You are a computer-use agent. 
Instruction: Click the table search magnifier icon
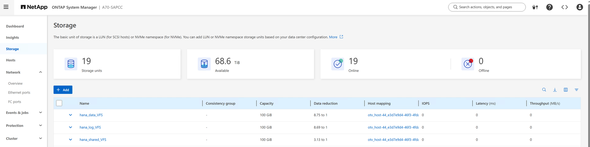click(x=544, y=90)
